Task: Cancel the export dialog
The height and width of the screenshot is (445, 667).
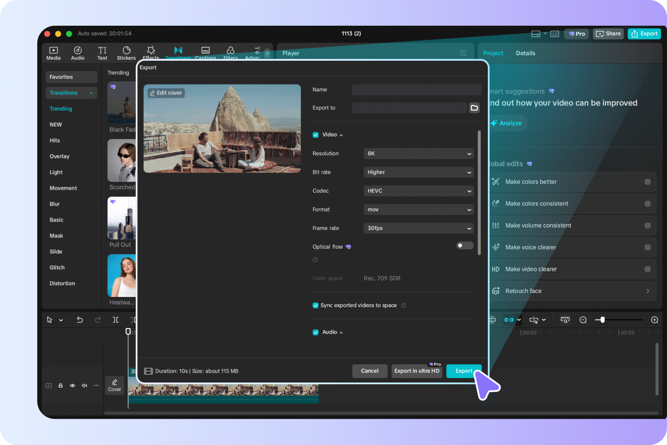Action: [x=369, y=371]
